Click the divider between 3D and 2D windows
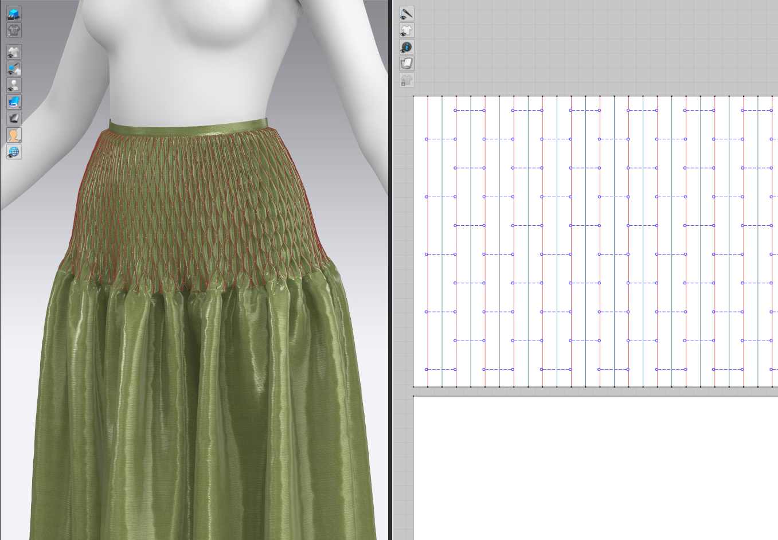Viewport: 778px width, 540px height. point(390,269)
